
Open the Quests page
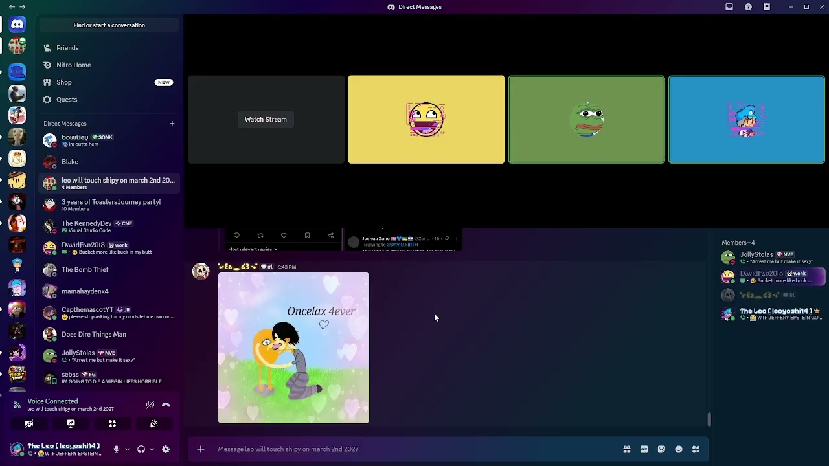109,100
